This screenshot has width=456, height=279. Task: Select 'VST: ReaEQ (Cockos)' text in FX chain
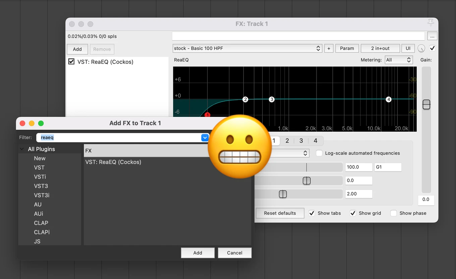pos(105,62)
